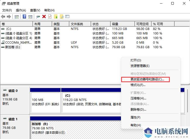
Task: Click the Forward arrow toolbar icon
Action: coord(9,16)
